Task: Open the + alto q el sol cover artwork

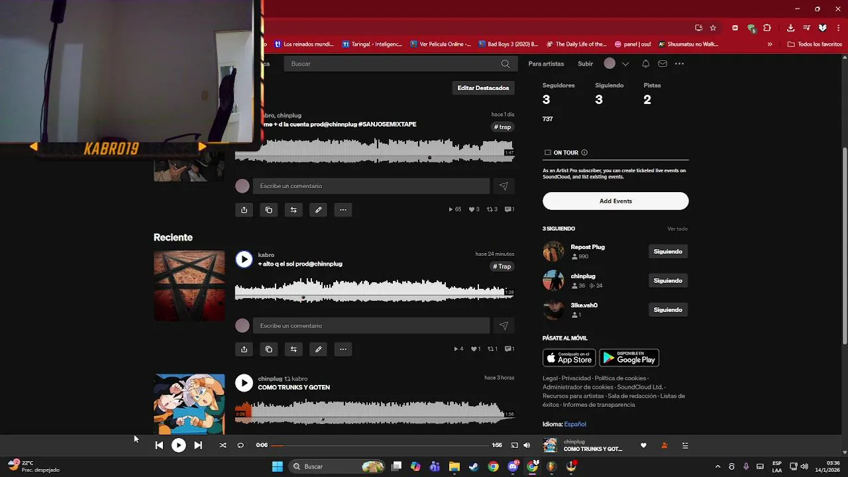Action: coord(189,286)
